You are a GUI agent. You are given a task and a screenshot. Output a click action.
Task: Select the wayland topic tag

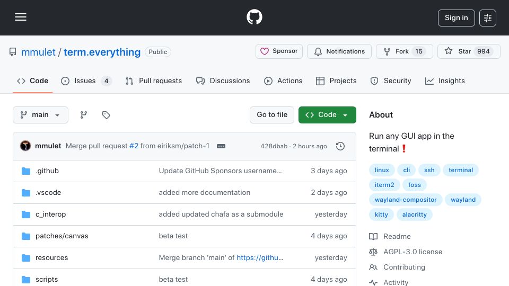point(463,200)
